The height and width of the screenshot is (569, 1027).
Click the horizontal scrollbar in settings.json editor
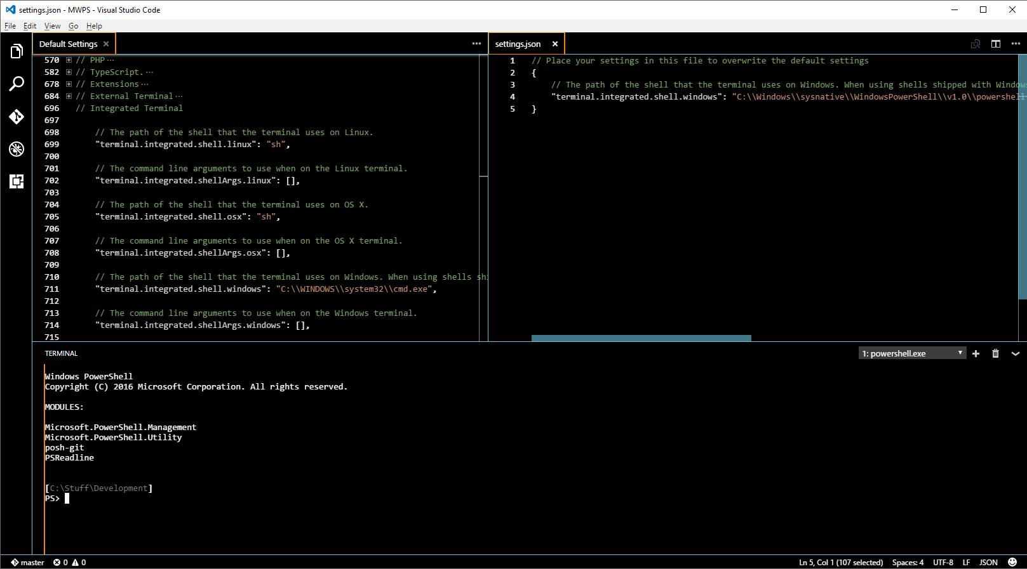[641, 338]
